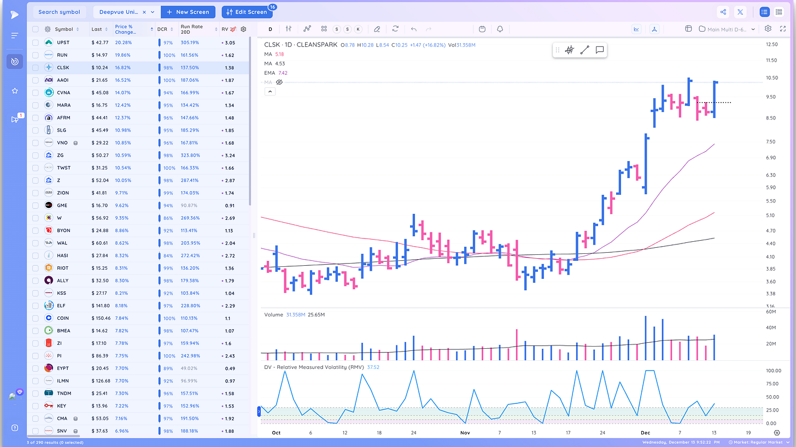796x447 pixels.
Task: Click the Edit Screen button
Action: tap(247, 12)
